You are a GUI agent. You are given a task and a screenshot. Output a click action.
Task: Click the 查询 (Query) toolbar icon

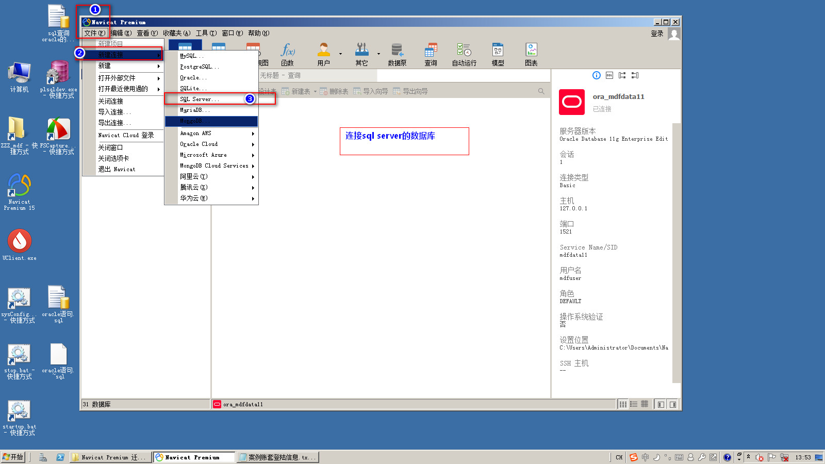pos(431,54)
